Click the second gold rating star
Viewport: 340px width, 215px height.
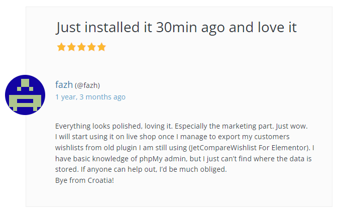pos(71,47)
